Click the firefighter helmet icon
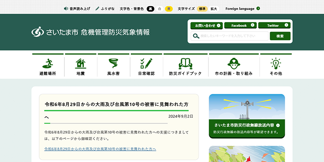This screenshot has width=324, height=162. click(x=234, y=64)
